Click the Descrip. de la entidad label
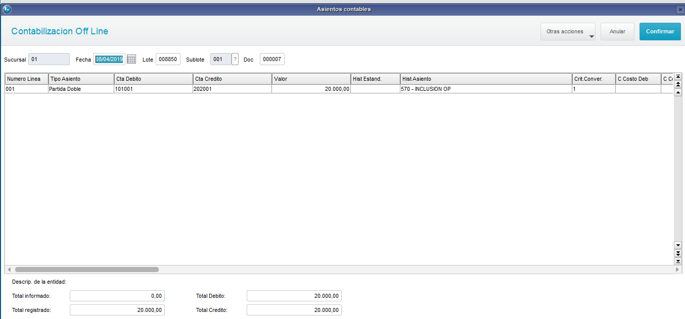The width and height of the screenshot is (685, 319). point(39,282)
